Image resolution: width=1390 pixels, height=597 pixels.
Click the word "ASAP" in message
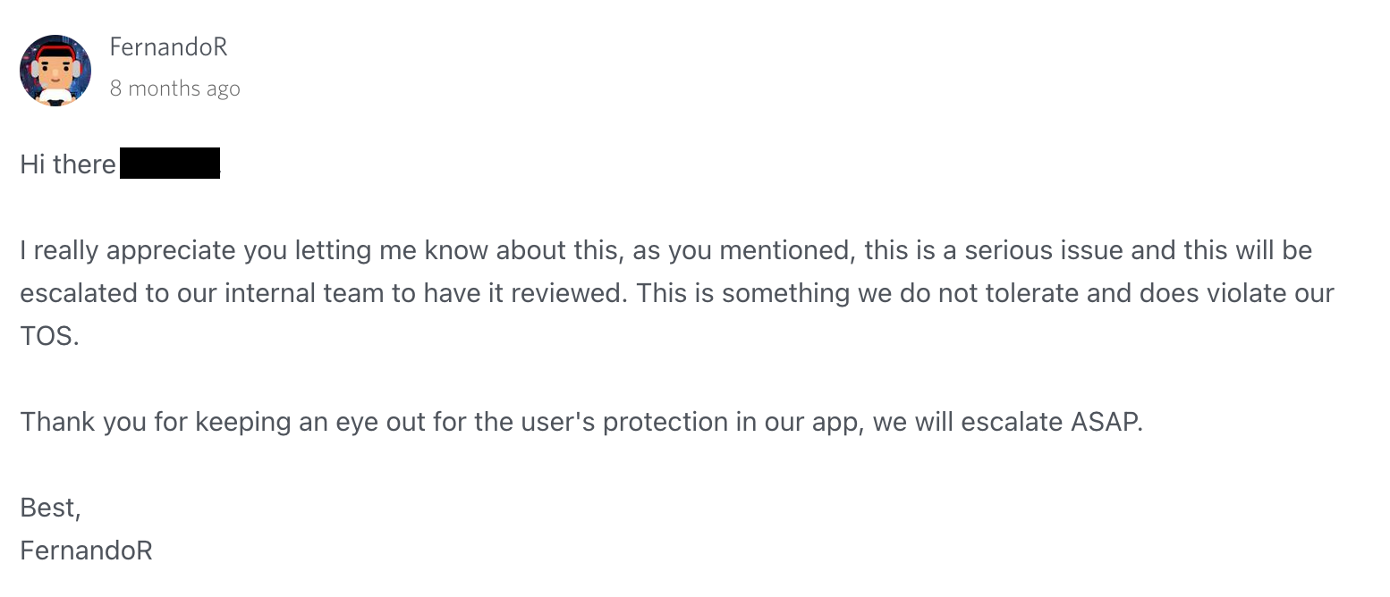[1105, 422]
